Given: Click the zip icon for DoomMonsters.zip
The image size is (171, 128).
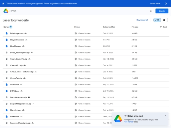Looking at the screenshot, I should tap(7, 97).
